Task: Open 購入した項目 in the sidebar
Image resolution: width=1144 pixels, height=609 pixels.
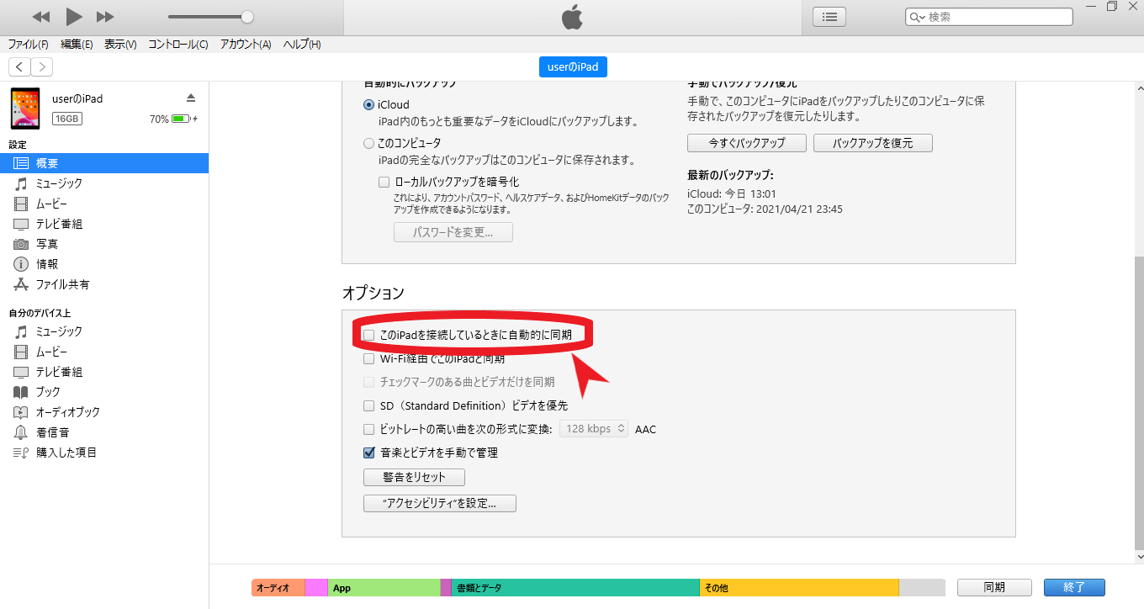Action: (x=104, y=453)
